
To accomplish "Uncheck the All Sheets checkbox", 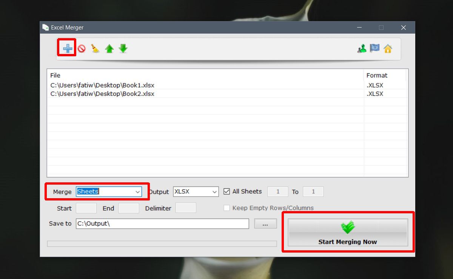I will (227, 191).
